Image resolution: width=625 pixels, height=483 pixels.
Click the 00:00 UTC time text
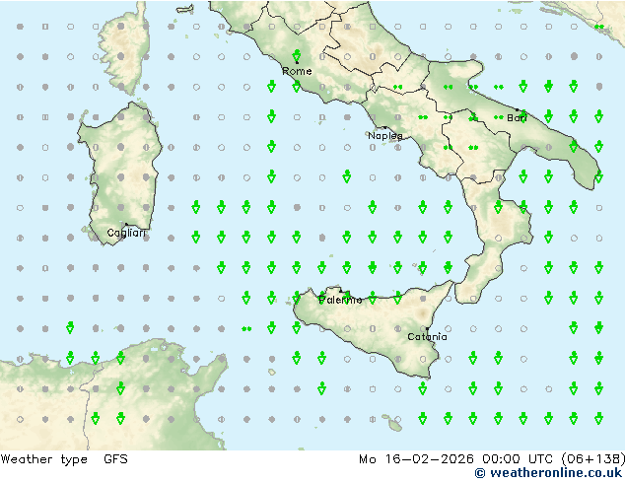pyautogui.click(x=518, y=459)
